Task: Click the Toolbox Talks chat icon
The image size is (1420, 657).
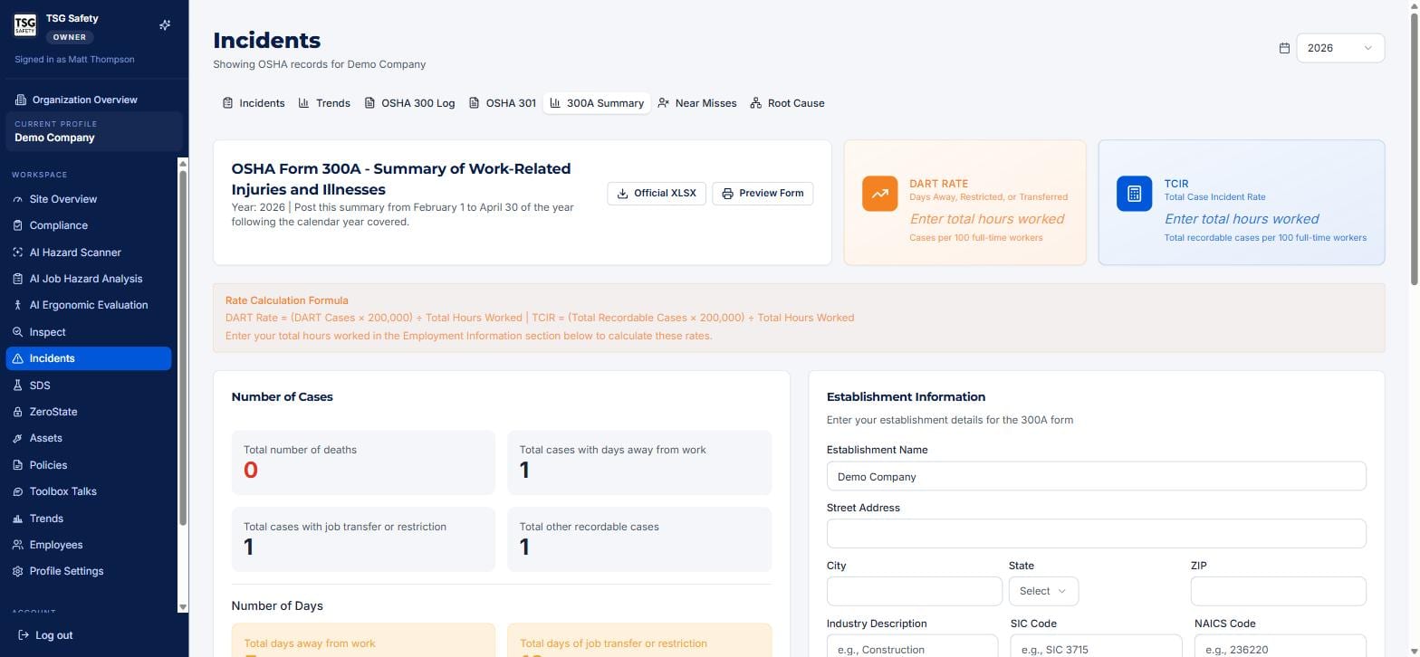Action: 17,491
